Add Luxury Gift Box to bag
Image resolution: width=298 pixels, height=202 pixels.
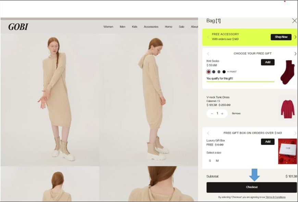(x=268, y=142)
